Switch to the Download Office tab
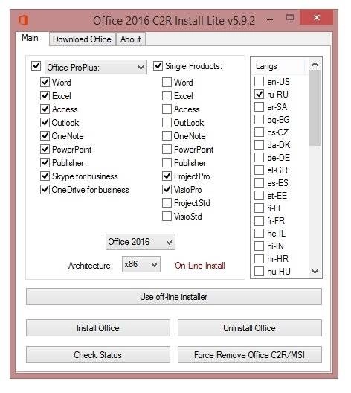The height and width of the screenshot is (393, 351). (83, 39)
